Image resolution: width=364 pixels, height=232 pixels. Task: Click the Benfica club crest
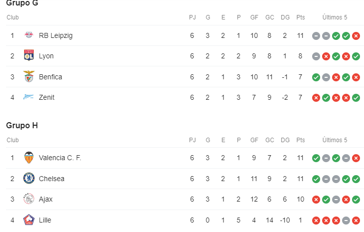(28, 77)
